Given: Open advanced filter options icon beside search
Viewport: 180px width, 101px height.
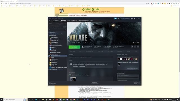Looking at the screenshot, I should pos(66,29).
